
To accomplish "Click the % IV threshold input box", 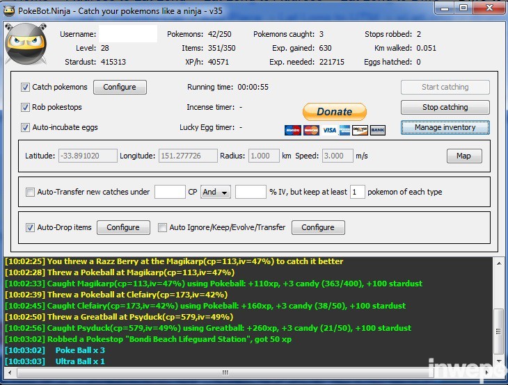I will (x=251, y=192).
